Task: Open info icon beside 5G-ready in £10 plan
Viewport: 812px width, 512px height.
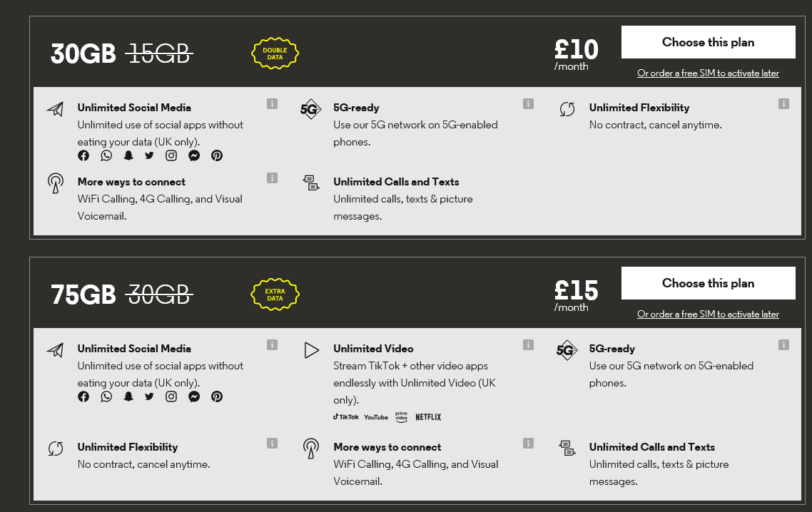Action: click(528, 103)
